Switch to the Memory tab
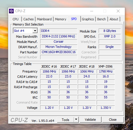The width and height of the screenshot is (133, 130). click(x=61, y=19)
